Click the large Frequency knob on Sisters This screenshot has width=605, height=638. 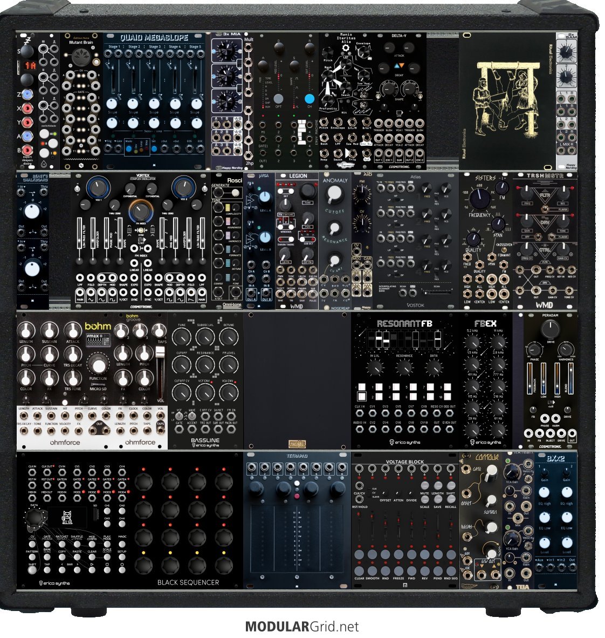(x=480, y=199)
